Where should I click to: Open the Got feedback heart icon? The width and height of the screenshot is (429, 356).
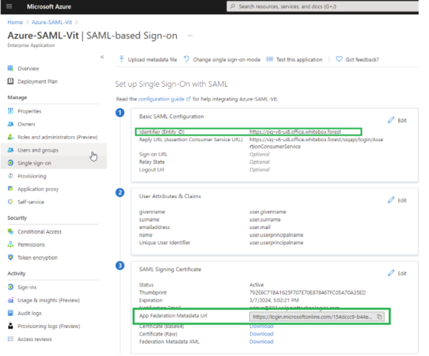339,59
